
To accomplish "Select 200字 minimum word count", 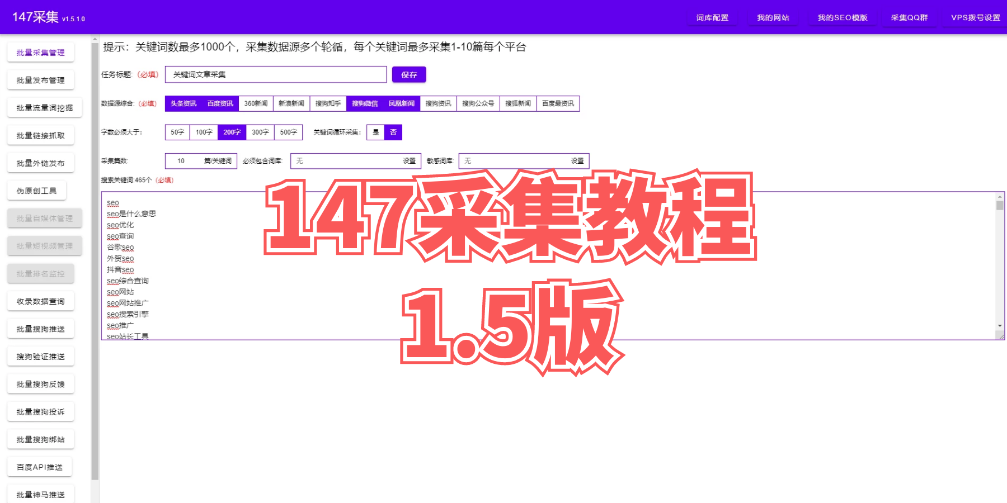I will click(232, 132).
